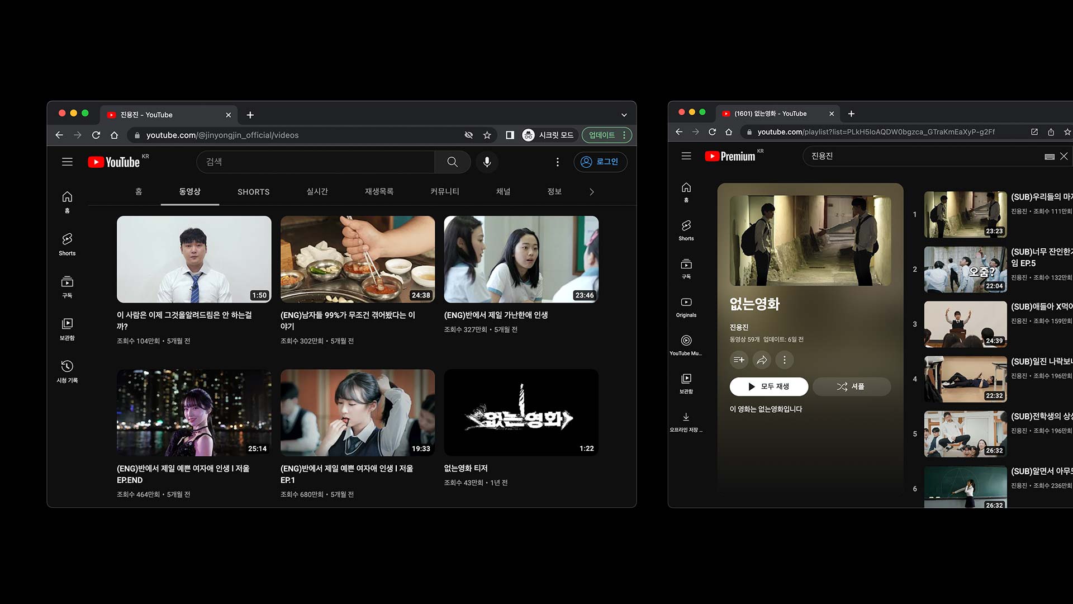This screenshot has width=1073, height=604.
Task: Open Shorts in the left window sidebar
Action: 67,244
